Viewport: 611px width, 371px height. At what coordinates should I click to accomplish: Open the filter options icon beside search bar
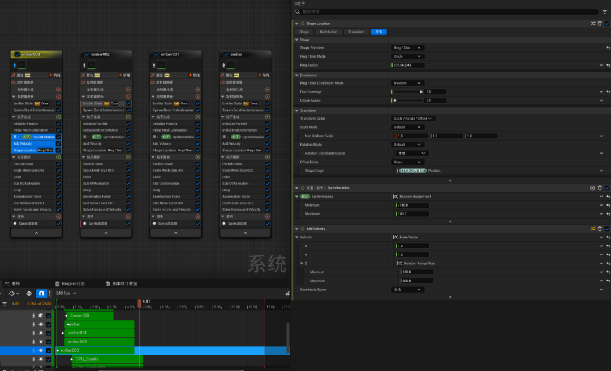(605, 12)
